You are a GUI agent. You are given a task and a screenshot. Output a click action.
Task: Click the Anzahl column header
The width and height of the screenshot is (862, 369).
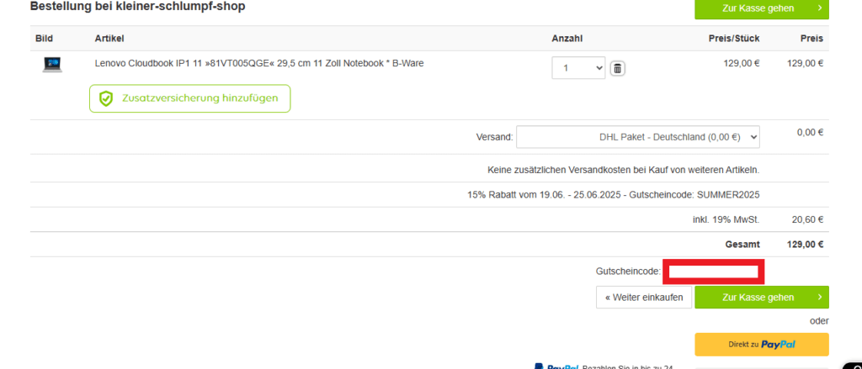point(567,39)
